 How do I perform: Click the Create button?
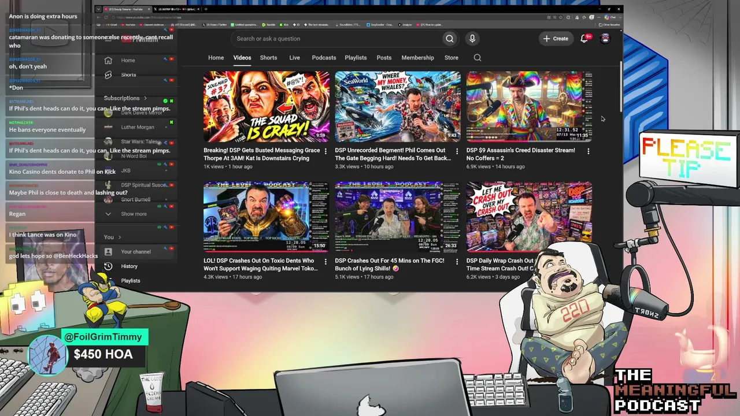pyautogui.click(x=556, y=39)
